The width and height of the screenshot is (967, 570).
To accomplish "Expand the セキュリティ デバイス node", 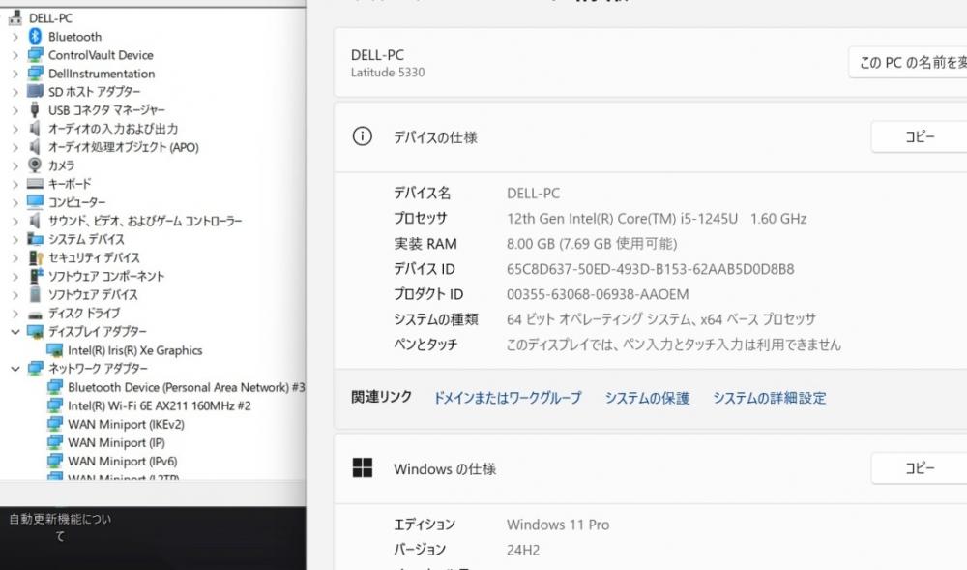I will 15,257.
